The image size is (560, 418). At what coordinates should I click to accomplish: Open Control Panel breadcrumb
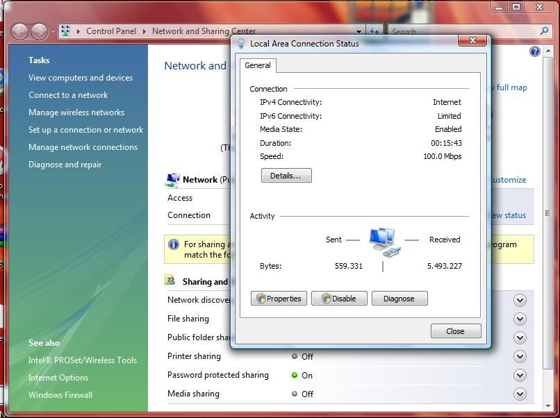tap(111, 31)
